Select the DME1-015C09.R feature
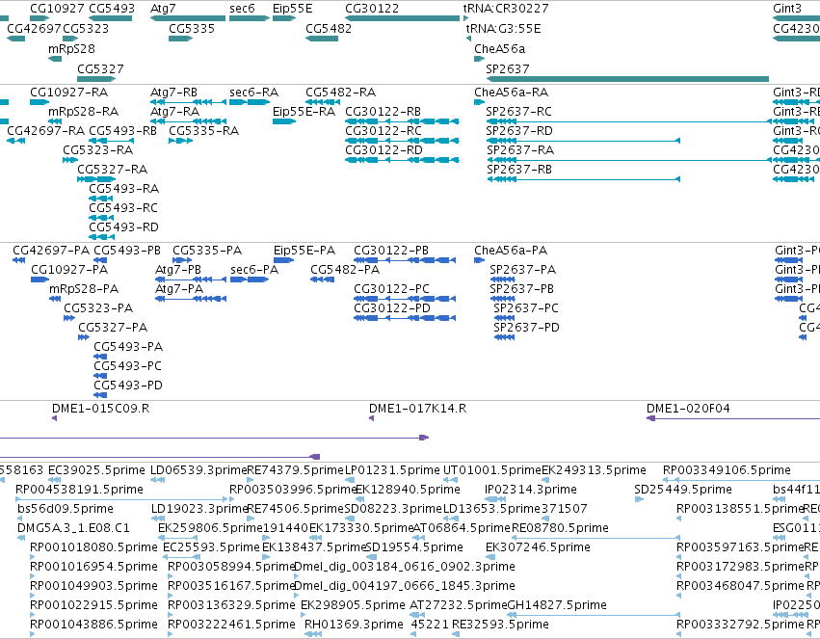Image resolution: width=820 pixels, height=639 pixels. 54,418
